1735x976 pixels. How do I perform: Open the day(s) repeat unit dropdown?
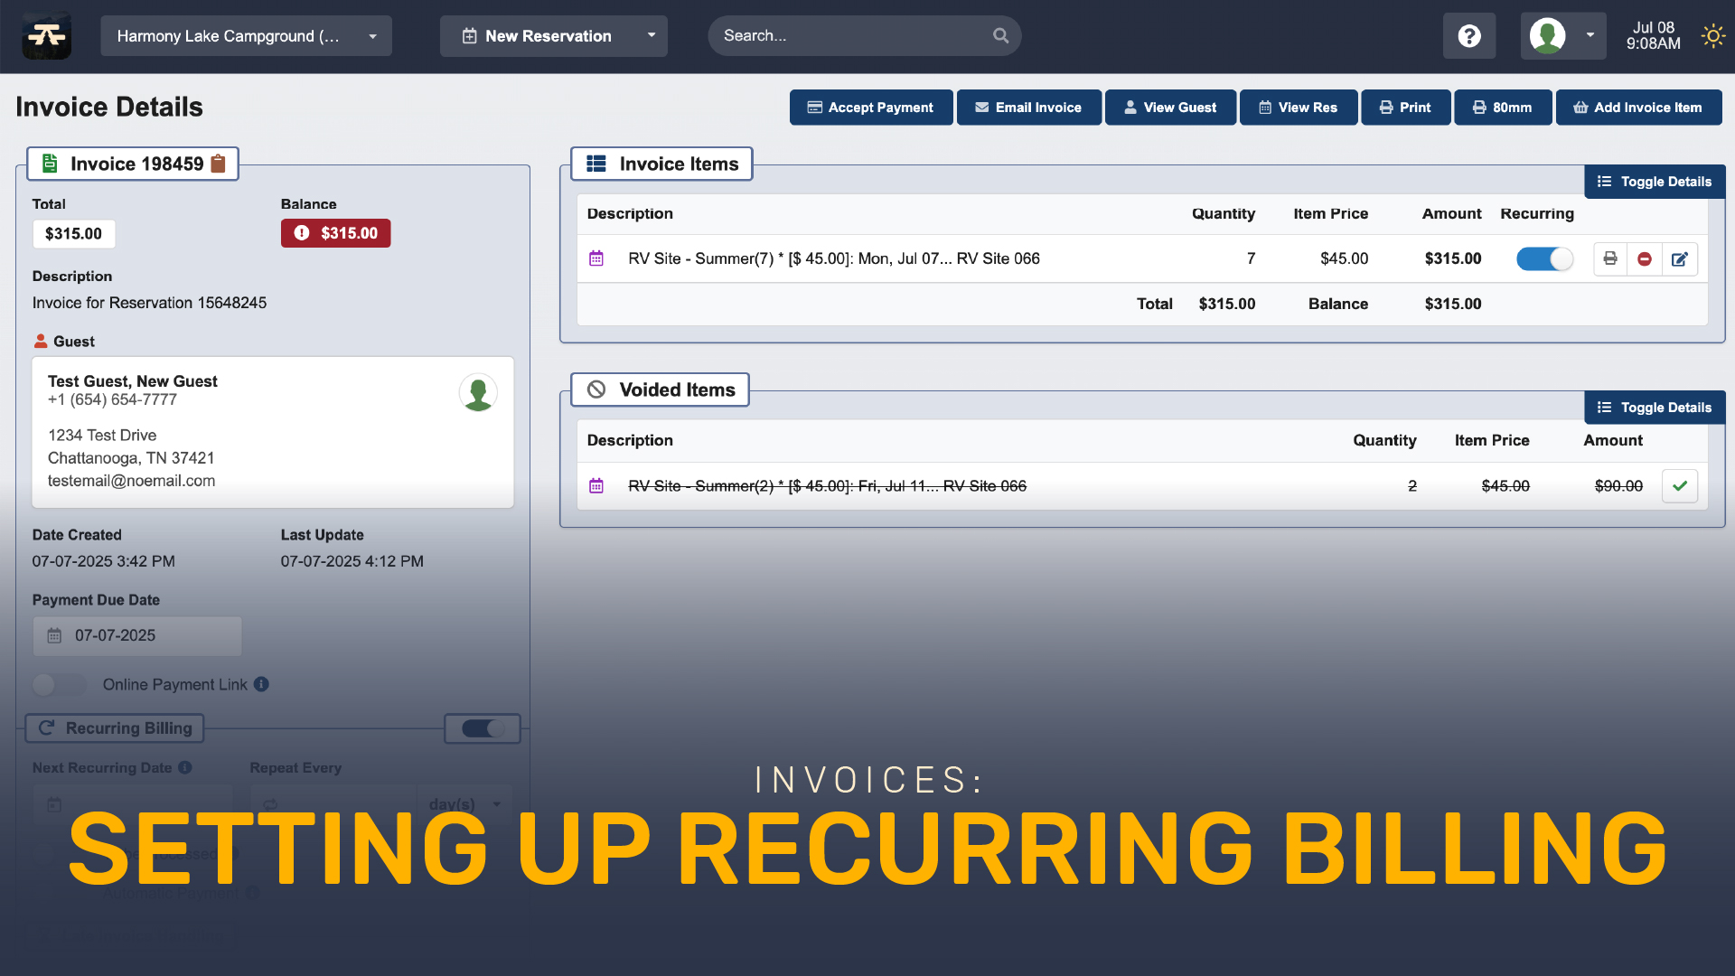pos(464,803)
